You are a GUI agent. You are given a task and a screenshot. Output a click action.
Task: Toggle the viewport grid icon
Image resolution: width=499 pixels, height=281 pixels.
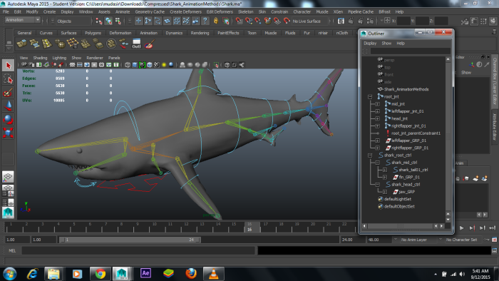tap(72, 65)
